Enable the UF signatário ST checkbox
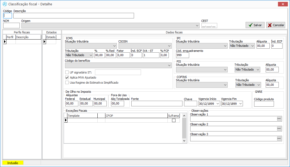The height and width of the screenshot is (167, 290). click(x=67, y=72)
